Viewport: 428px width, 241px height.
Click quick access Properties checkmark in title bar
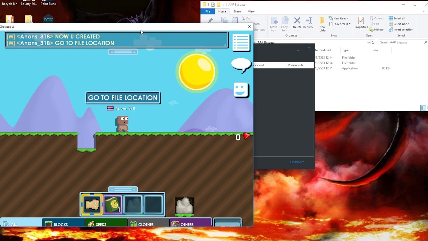213,5
